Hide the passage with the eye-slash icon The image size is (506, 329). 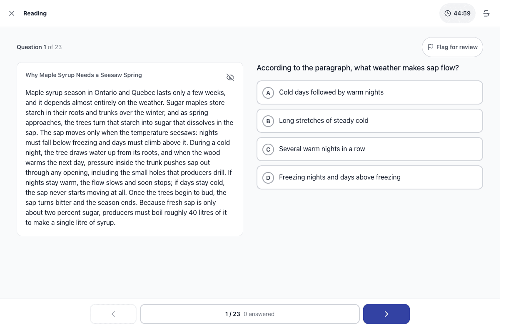pos(230,77)
